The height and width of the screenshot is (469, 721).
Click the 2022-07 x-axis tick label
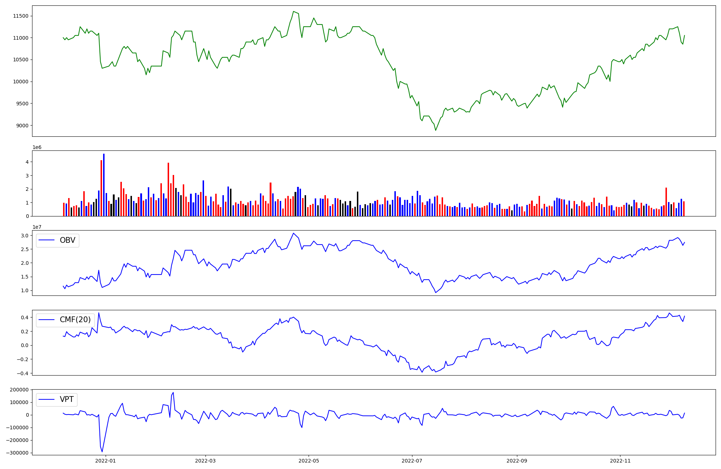point(412,461)
